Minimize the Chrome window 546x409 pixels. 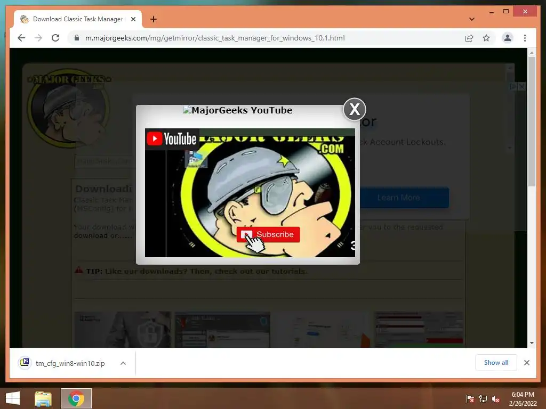tap(492, 12)
